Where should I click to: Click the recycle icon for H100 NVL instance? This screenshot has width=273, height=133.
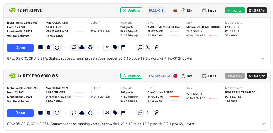pyautogui.click(x=90, y=47)
